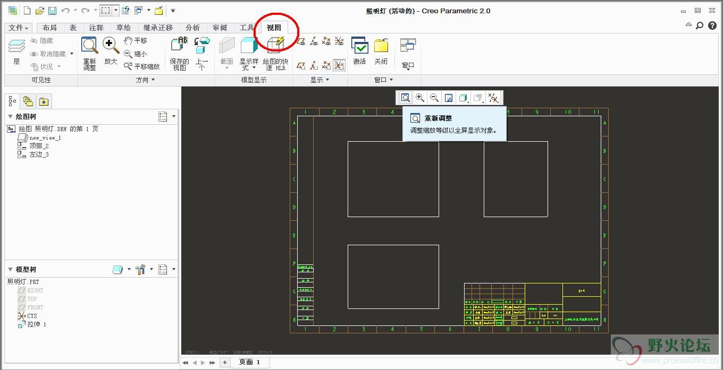Switch to the 布局 ribbon tab
Viewport: 723px width, 370px height.
click(49, 28)
